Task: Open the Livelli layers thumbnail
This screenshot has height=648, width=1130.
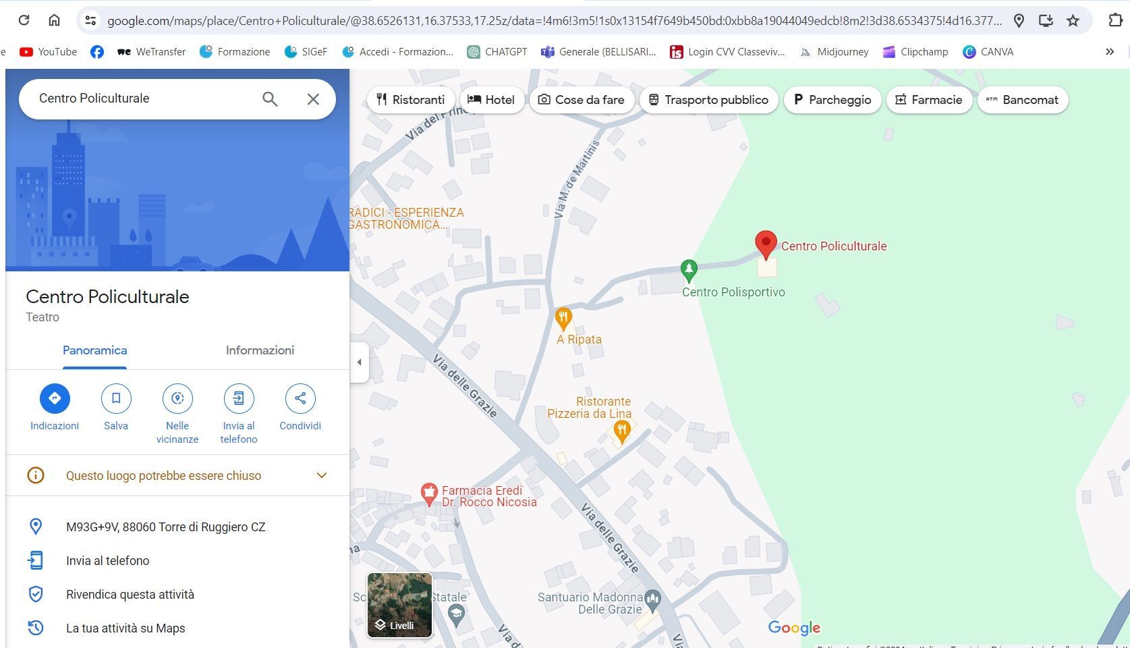Action: click(399, 605)
